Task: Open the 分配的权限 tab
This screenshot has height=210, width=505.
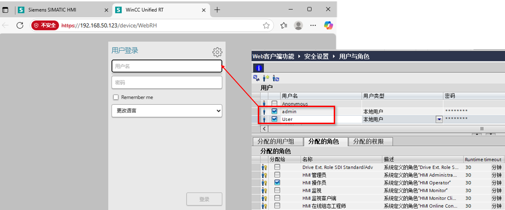Action: [371, 142]
